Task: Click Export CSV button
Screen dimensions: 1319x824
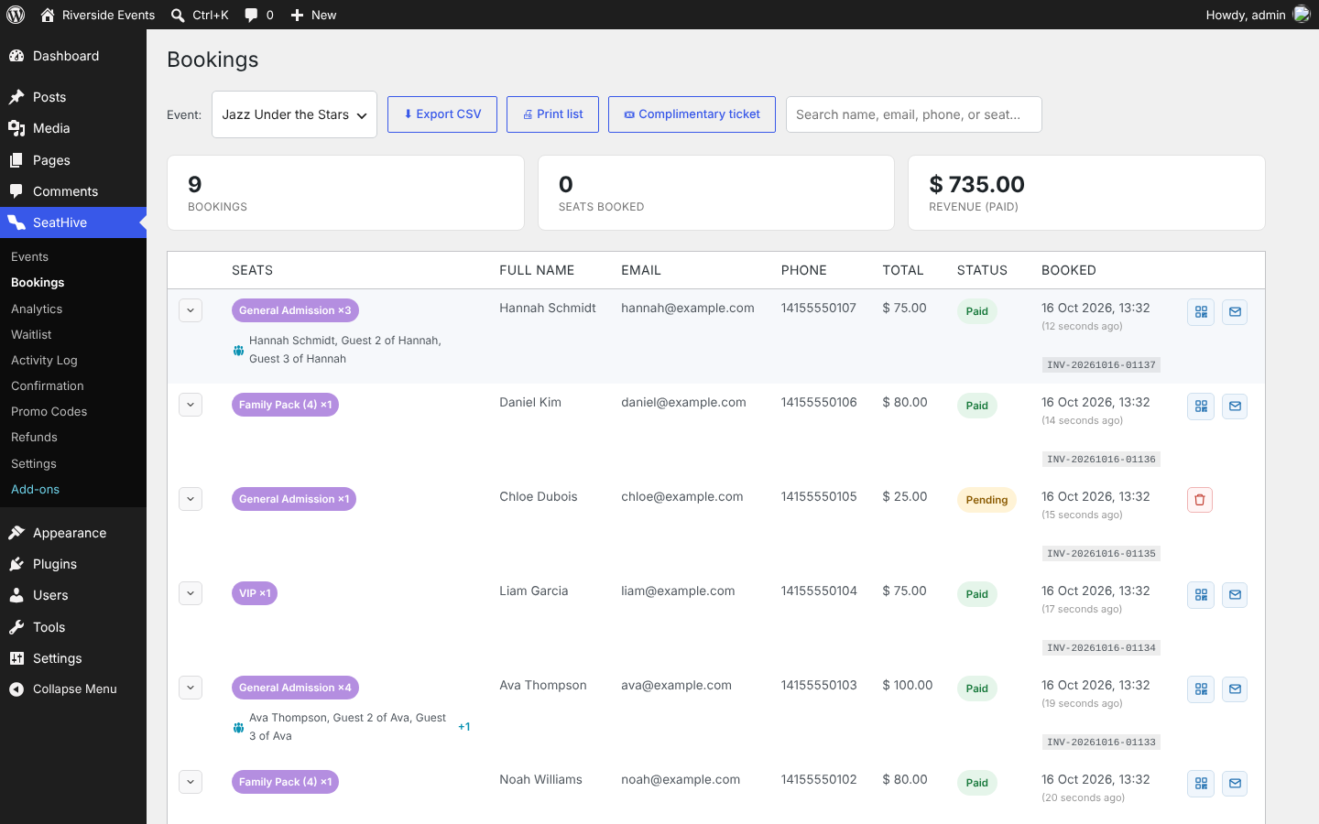Action: [442, 114]
